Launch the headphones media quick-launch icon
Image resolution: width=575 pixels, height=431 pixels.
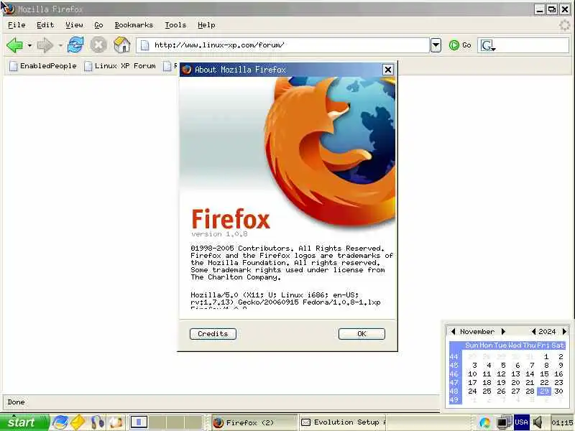98,422
